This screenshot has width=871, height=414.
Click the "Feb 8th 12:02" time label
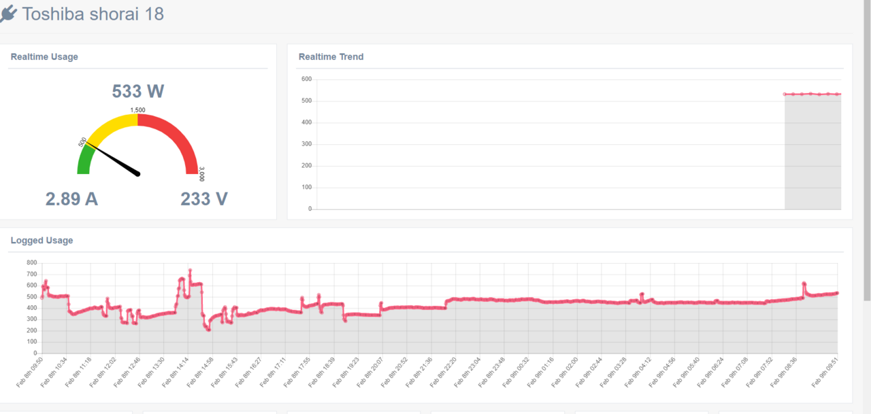point(103,373)
